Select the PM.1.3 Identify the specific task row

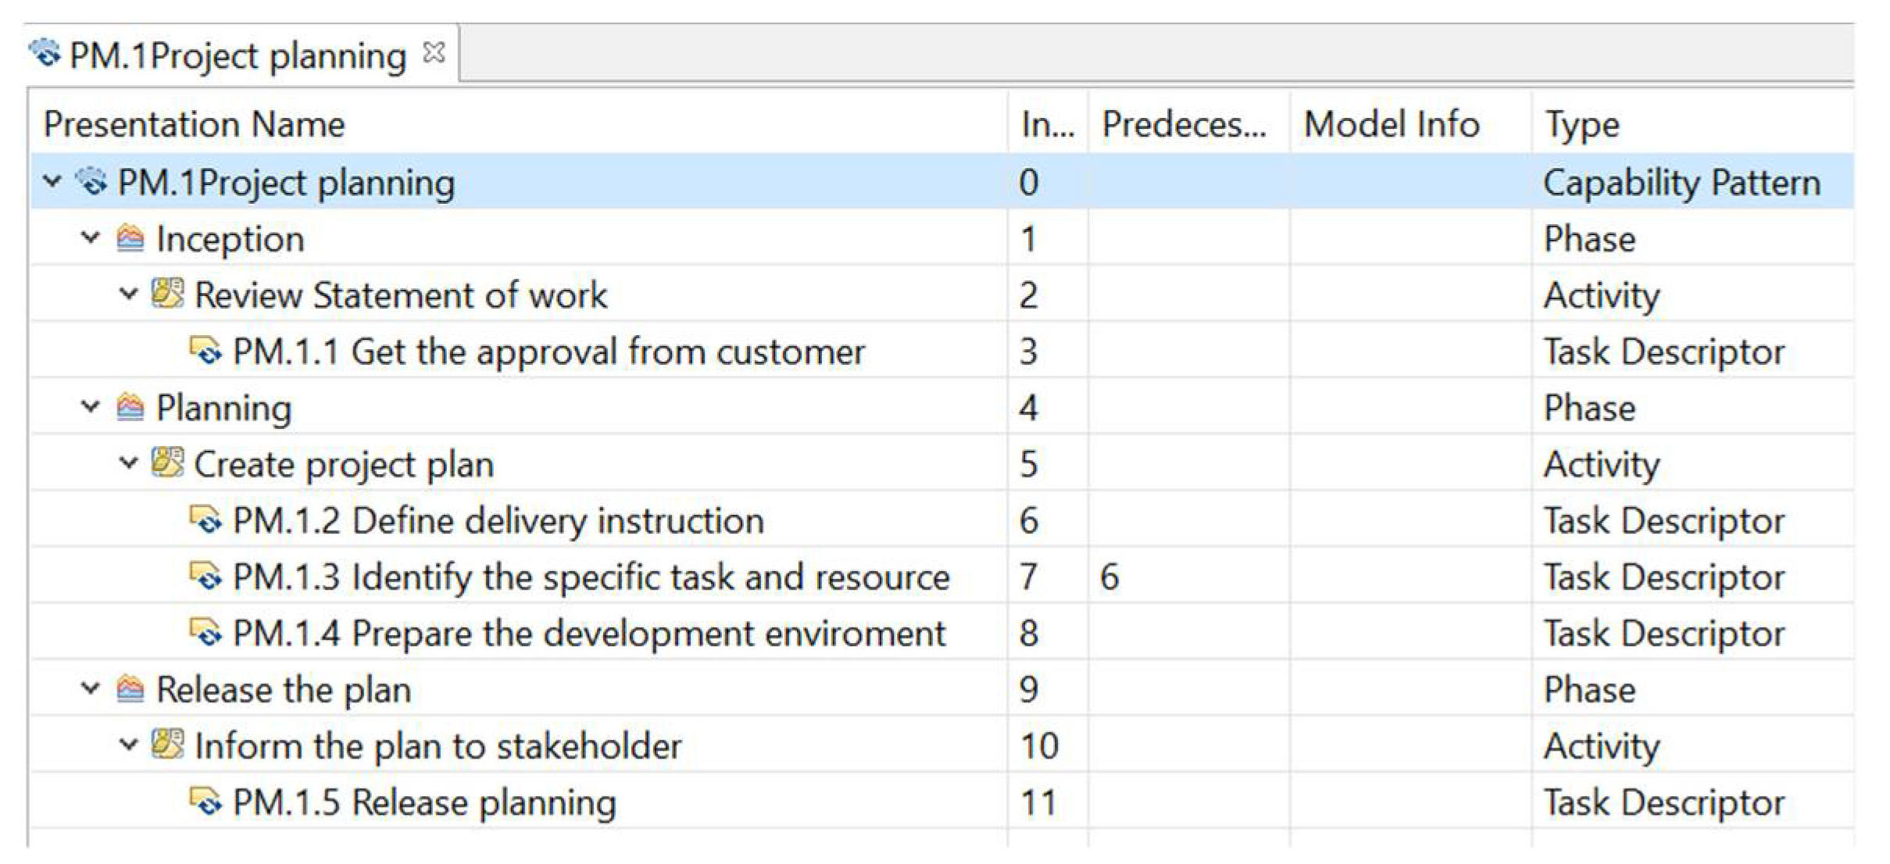click(590, 577)
